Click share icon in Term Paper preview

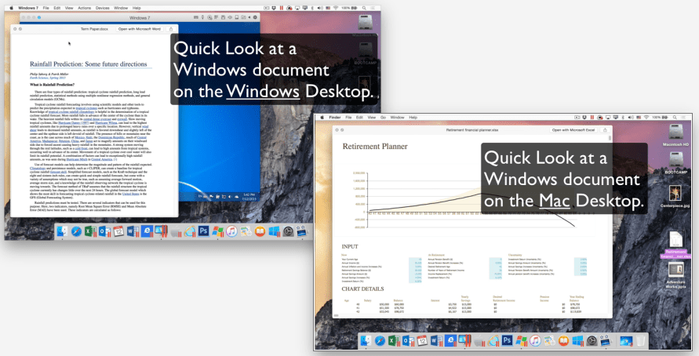click(x=171, y=29)
